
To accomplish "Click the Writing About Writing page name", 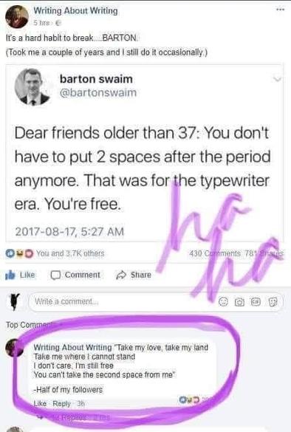I will coord(75,11).
